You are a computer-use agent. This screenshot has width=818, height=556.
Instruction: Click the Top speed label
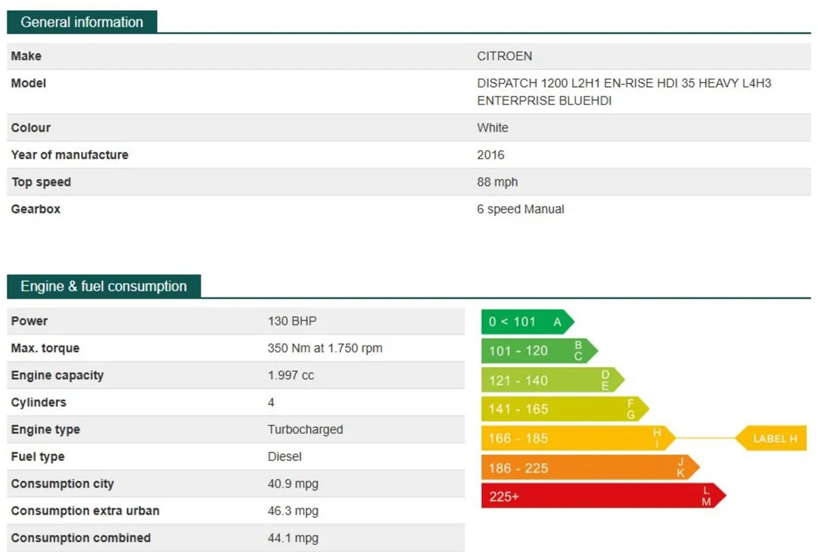click(41, 182)
